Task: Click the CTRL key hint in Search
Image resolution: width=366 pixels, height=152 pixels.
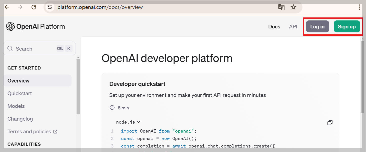Action: click(60, 49)
